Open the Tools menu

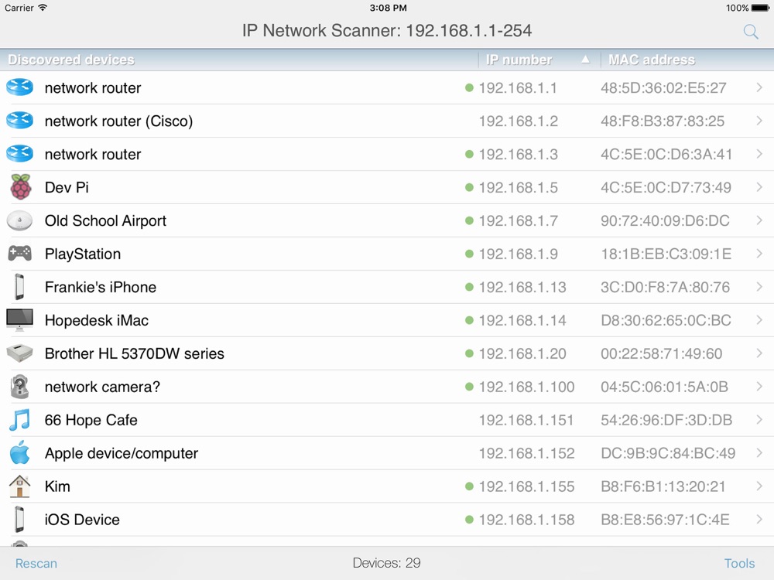tap(739, 563)
